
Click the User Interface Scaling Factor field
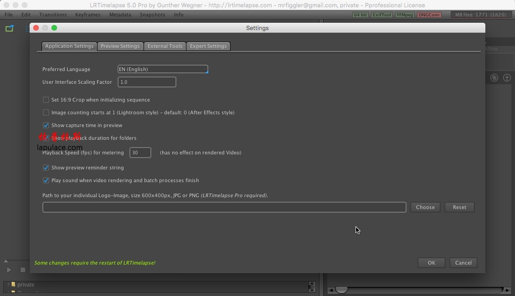(x=147, y=82)
